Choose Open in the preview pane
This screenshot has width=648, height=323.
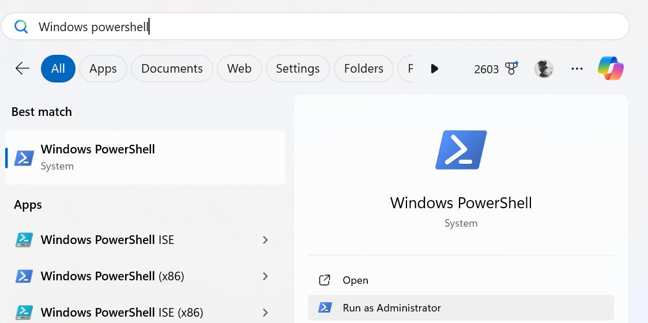(461, 280)
